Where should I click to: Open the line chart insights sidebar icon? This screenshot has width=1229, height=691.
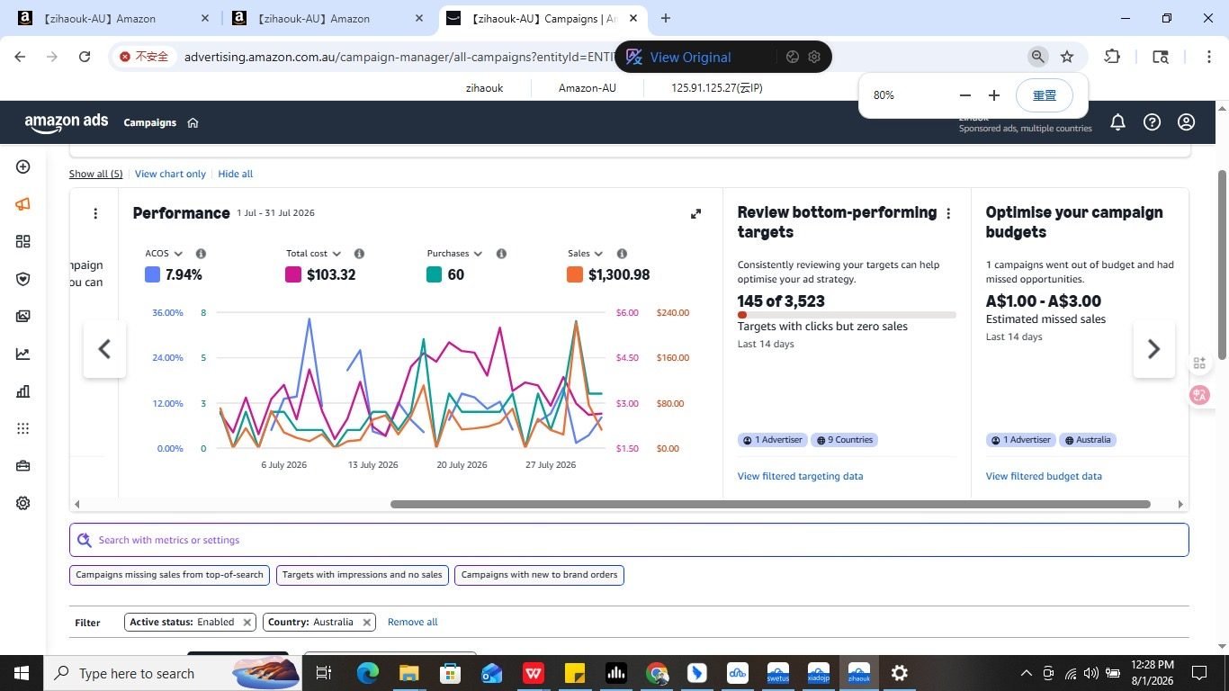[x=23, y=354]
